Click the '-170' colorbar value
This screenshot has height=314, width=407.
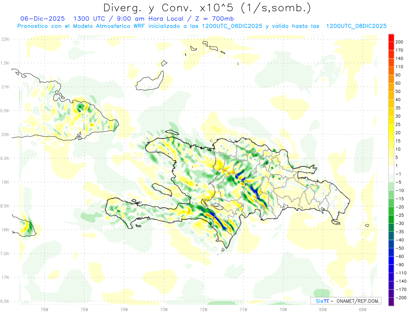point(401,289)
